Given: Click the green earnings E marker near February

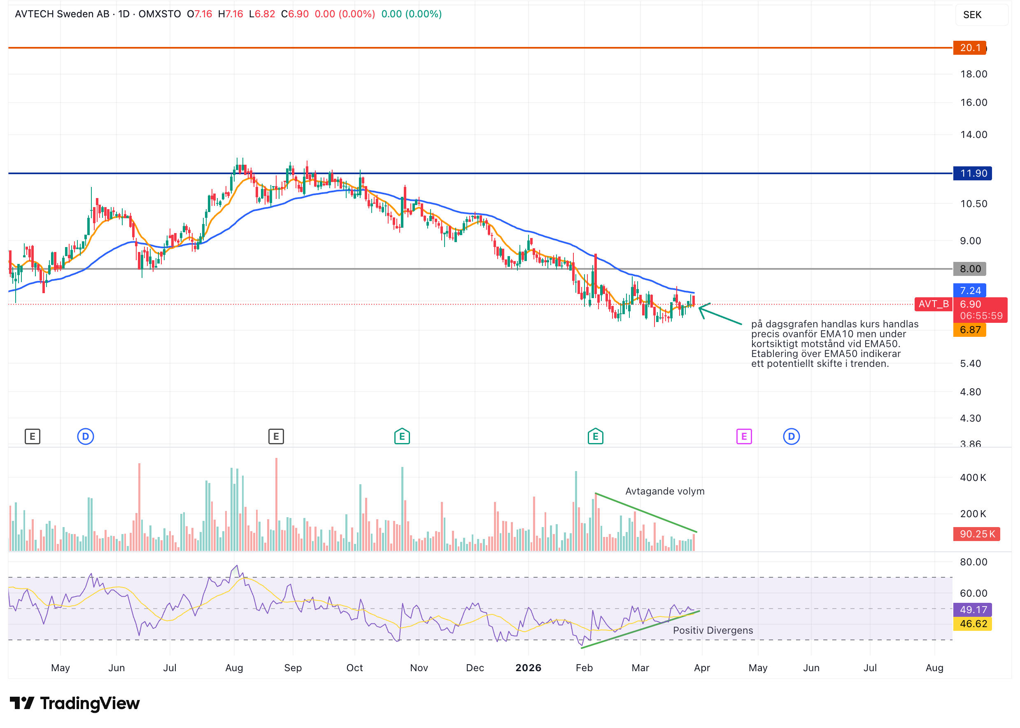Looking at the screenshot, I should click(595, 436).
